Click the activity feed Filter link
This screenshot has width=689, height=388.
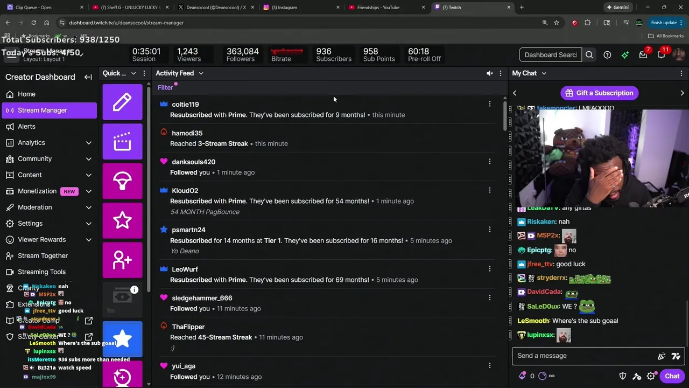(x=165, y=88)
